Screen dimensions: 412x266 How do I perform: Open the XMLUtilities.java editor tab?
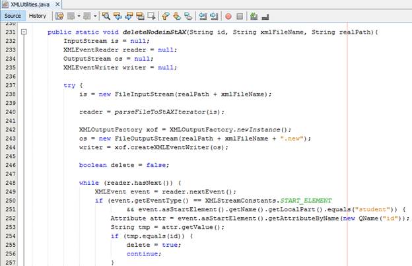tap(30, 4)
